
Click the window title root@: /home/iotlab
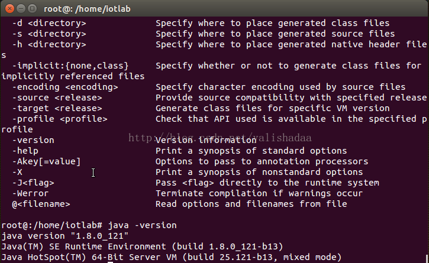(x=87, y=9)
